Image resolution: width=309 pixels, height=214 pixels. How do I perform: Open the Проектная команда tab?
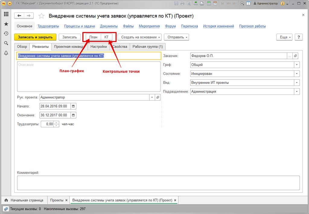click(x=69, y=47)
